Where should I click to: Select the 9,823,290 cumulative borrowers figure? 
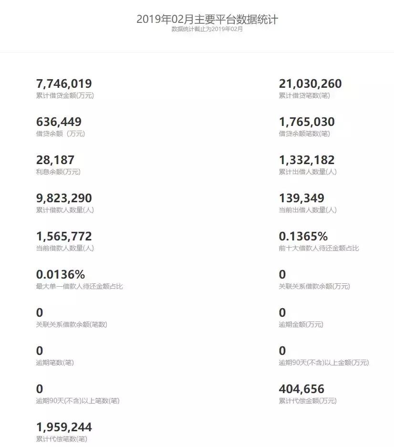(x=64, y=198)
